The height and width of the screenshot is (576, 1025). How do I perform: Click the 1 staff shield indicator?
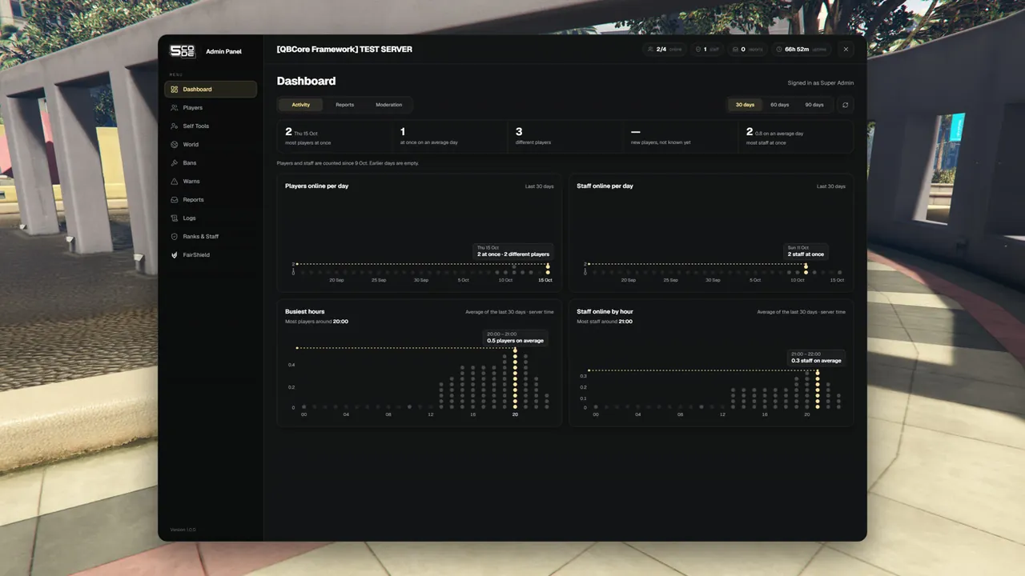point(707,50)
